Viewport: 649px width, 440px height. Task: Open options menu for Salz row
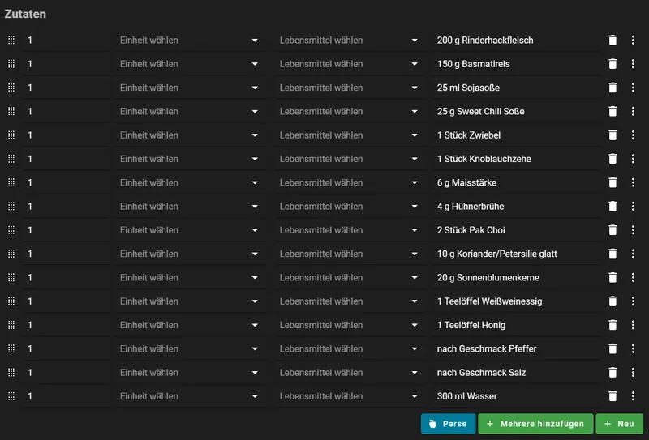(633, 373)
